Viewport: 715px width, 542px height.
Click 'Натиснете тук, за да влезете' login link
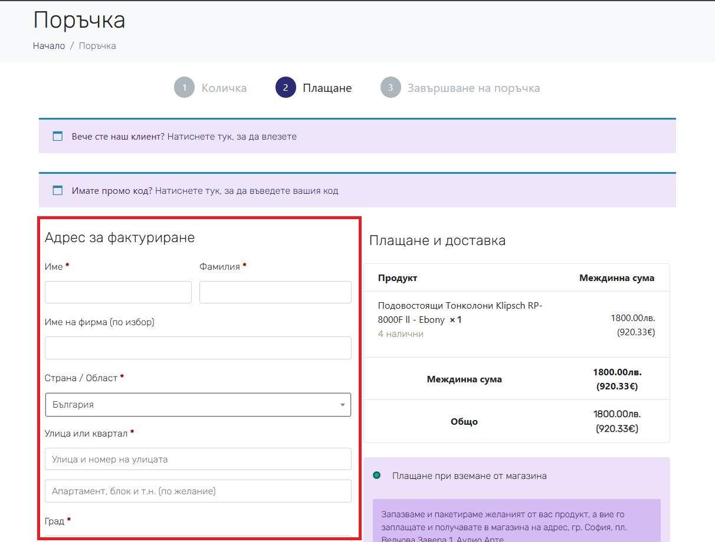[x=232, y=137]
